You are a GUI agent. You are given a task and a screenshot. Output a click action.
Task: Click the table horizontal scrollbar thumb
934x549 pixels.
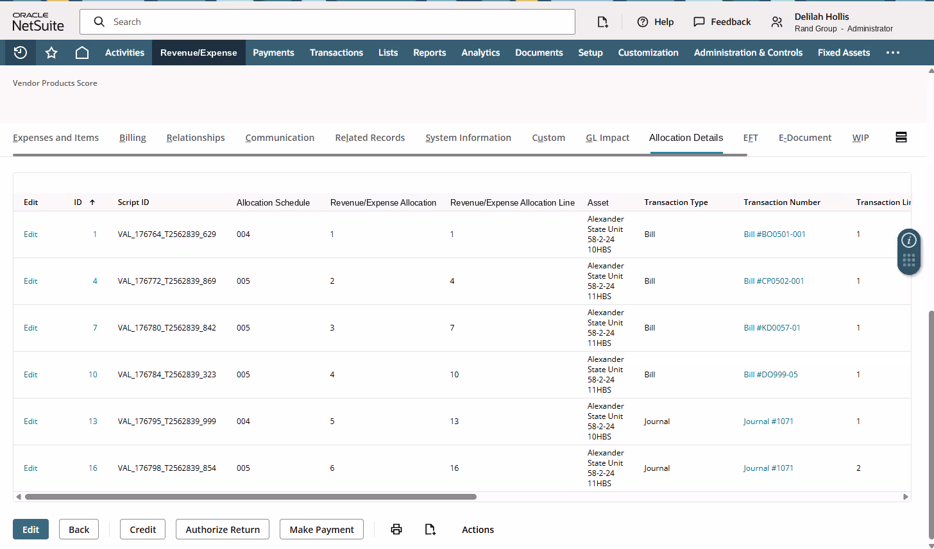click(250, 496)
